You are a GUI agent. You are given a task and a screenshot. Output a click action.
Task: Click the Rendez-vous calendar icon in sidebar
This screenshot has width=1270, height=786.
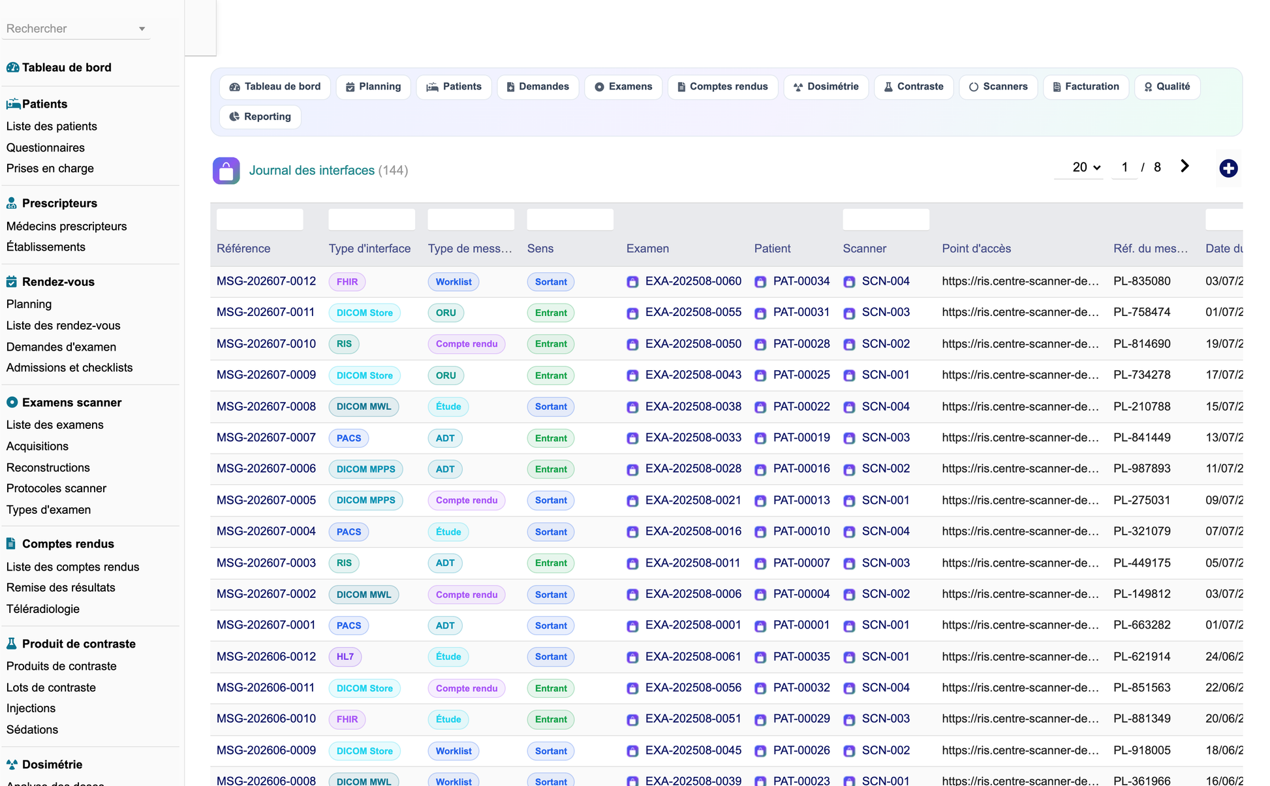12,282
